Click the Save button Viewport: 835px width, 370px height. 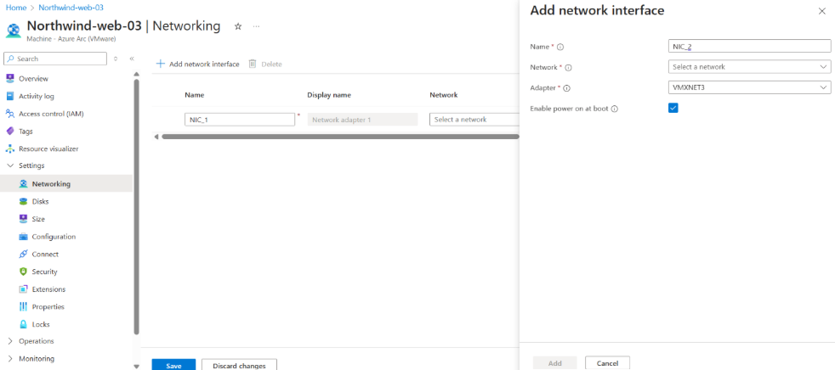click(x=173, y=365)
